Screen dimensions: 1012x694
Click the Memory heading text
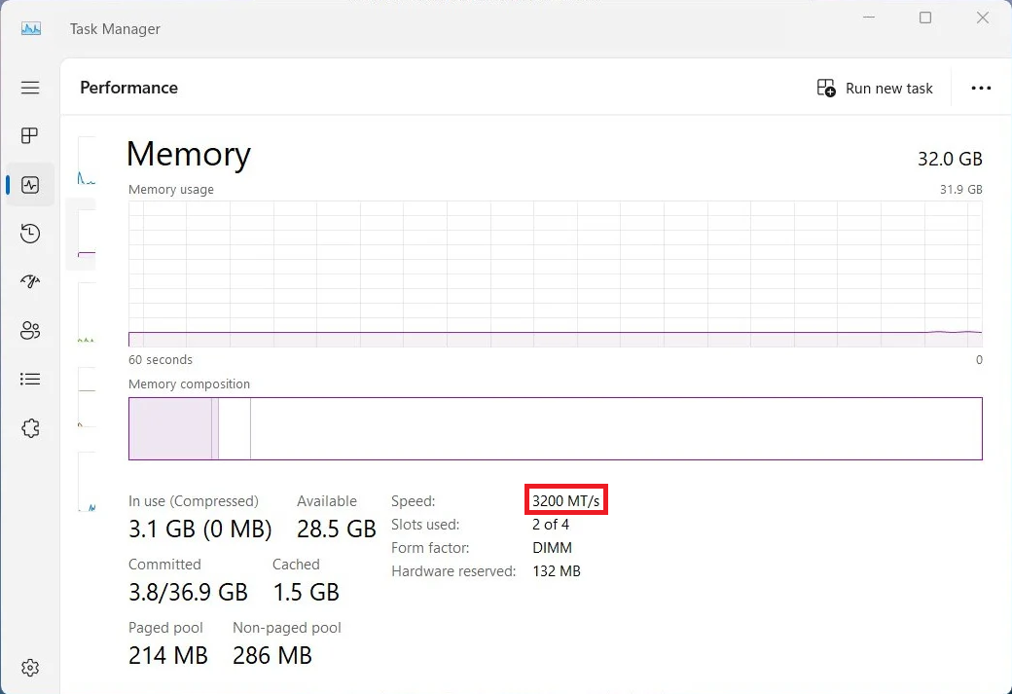(189, 155)
